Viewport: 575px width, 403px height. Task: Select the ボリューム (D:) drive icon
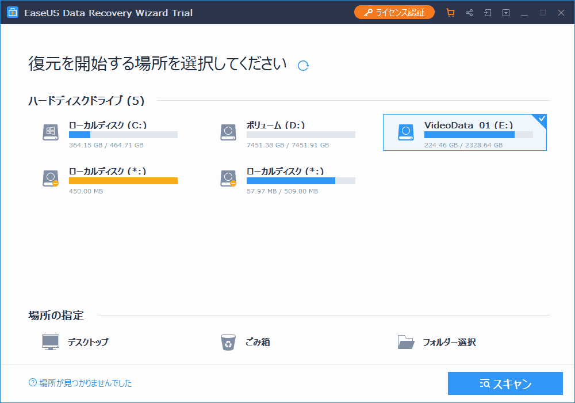[x=228, y=132]
